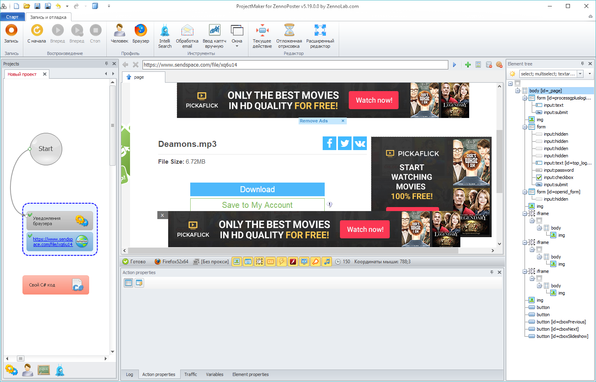This screenshot has width=596, height=382.
Task: Toggle the monitor icon in the status bar
Action: (304, 262)
